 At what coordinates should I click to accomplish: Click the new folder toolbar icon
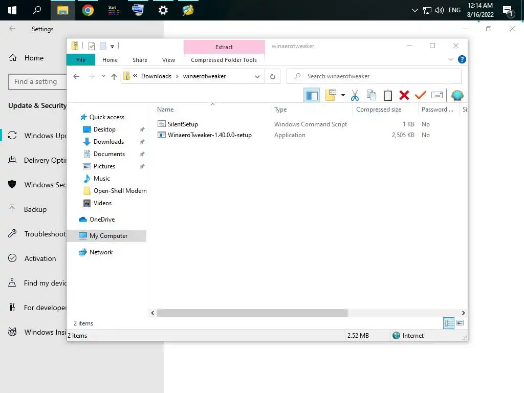[x=331, y=95]
